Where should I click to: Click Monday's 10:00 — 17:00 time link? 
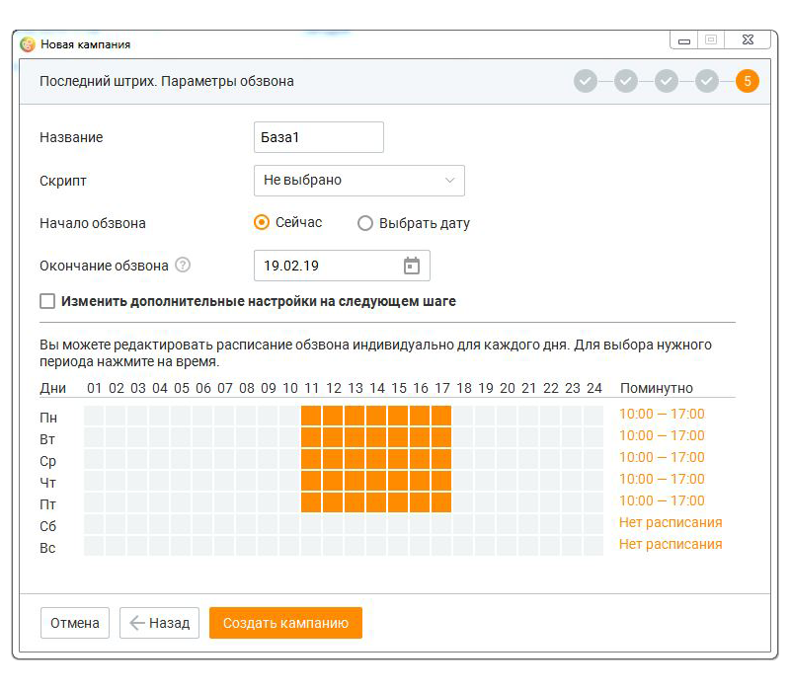click(x=662, y=414)
